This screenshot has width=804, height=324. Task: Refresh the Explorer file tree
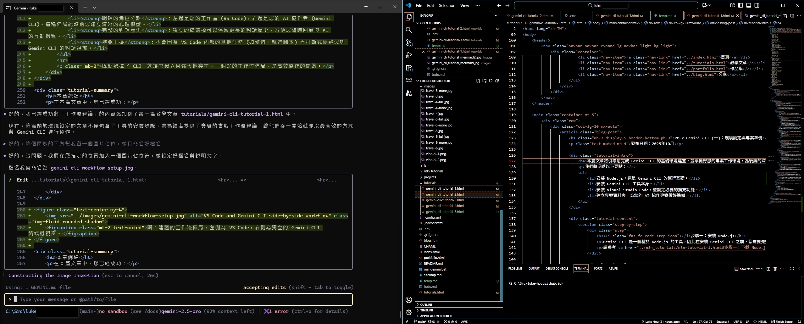point(491,81)
